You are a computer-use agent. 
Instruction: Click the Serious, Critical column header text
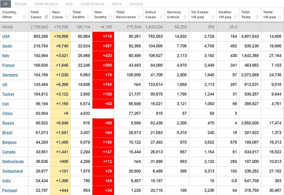[174, 15]
